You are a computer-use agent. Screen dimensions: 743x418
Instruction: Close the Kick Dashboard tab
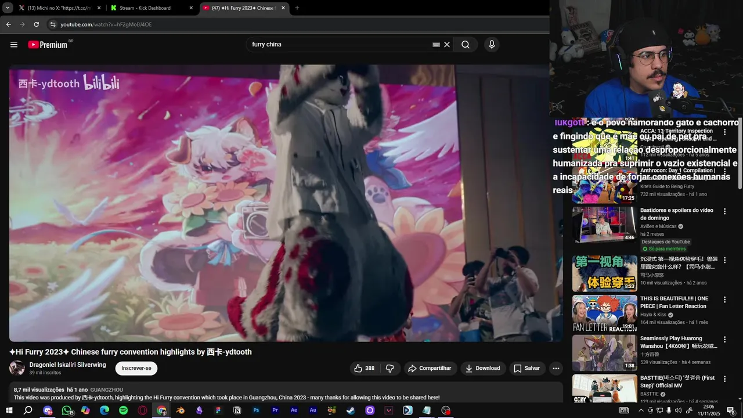click(x=191, y=8)
